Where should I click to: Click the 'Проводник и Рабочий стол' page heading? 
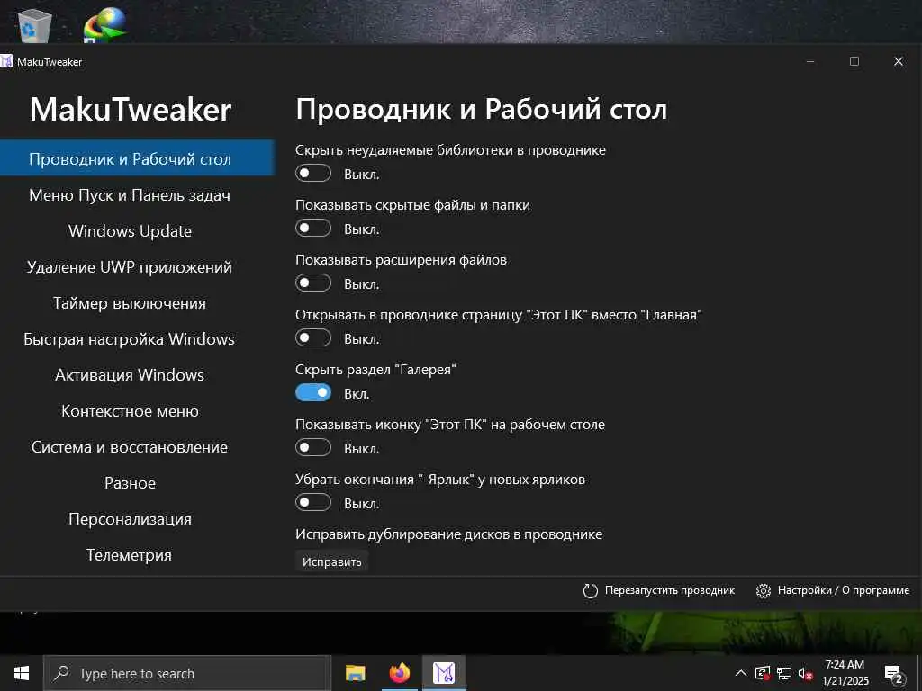click(482, 110)
